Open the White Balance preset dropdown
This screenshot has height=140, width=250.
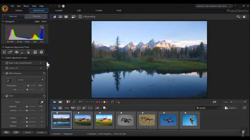30,80
